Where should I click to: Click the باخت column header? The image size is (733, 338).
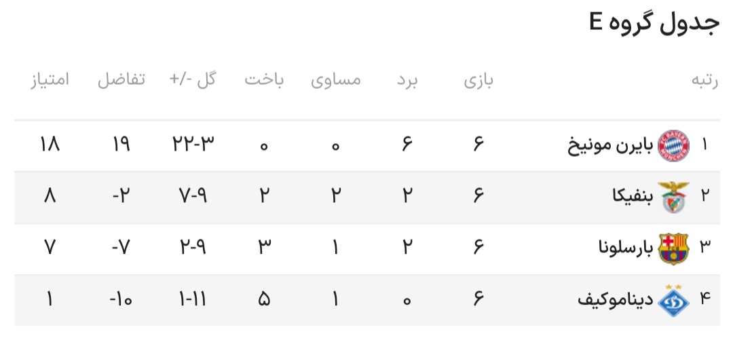(x=264, y=80)
